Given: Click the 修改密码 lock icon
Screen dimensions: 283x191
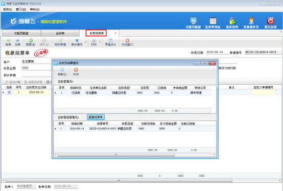Looking at the screenshot, I should 232,21.
